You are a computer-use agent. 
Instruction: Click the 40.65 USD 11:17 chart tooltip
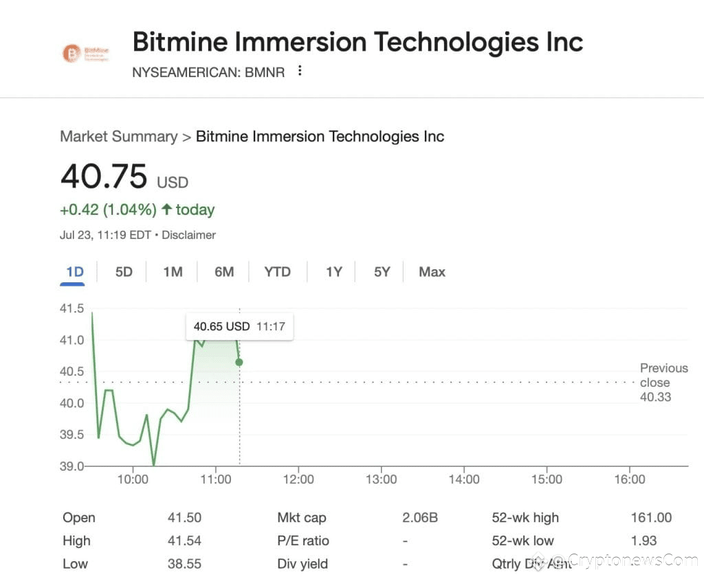point(239,326)
